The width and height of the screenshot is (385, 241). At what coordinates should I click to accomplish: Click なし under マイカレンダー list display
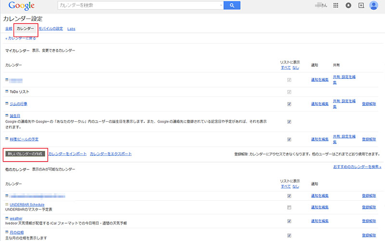point(295,67)
